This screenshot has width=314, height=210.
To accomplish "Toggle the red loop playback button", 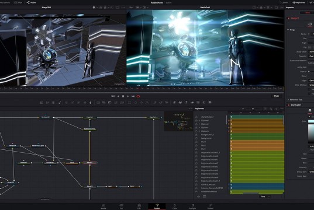I will [138, 96].
